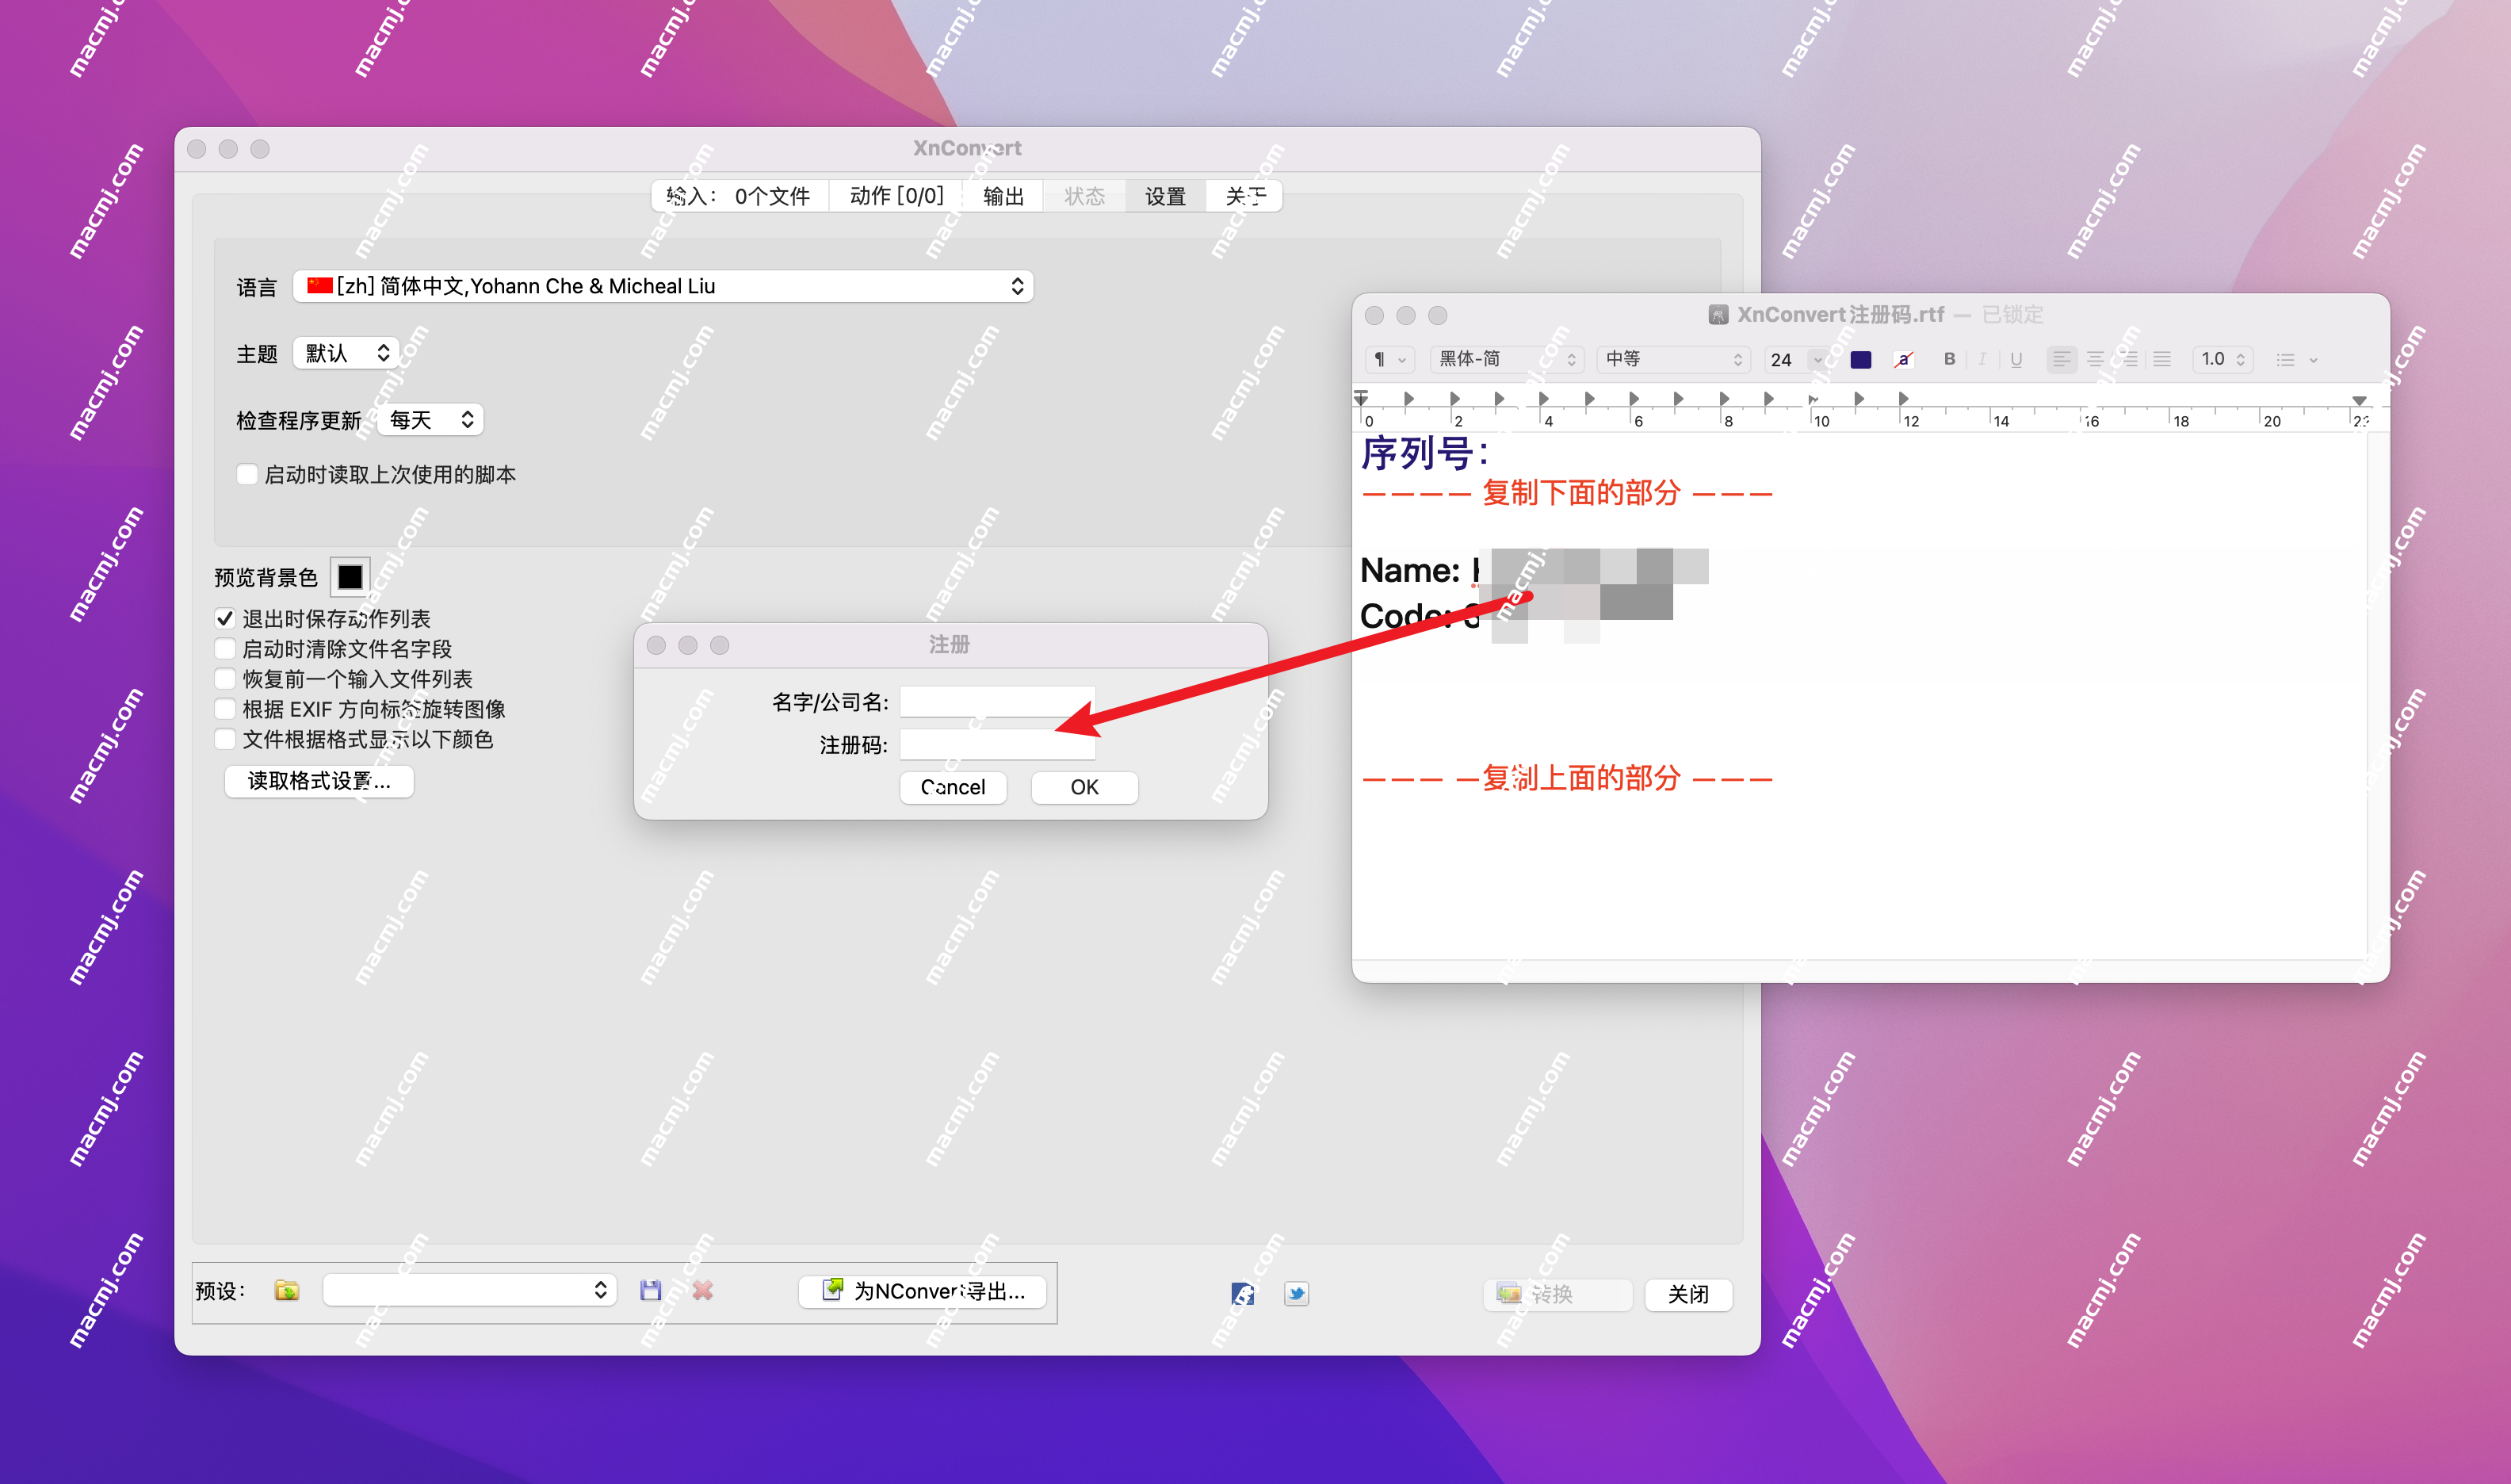This screenshot has width=2511, height=1484.
Task: Open the text highlight color button with struck letter a
Action: (x=1904, y=359)
